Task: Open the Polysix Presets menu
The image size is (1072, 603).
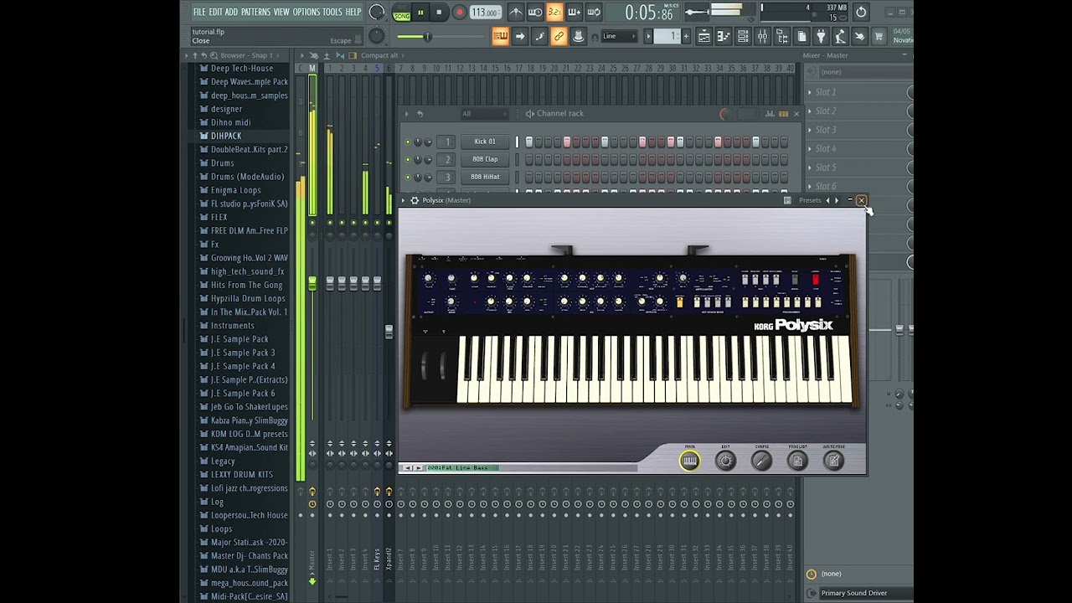Action: coord(810,200)
